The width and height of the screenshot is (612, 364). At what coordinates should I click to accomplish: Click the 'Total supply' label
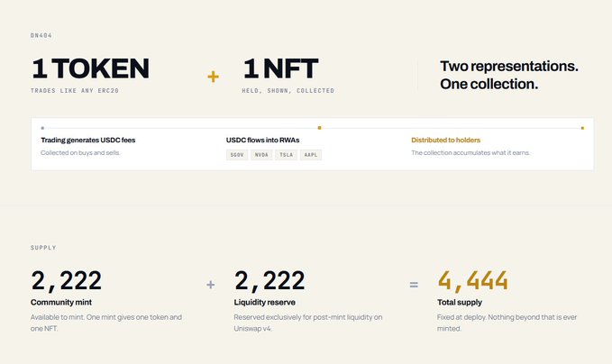click(x=460, y=303)
